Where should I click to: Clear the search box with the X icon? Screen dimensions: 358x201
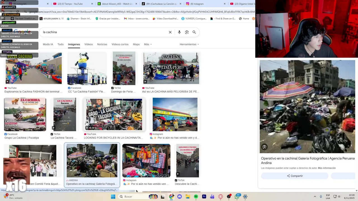170,32
